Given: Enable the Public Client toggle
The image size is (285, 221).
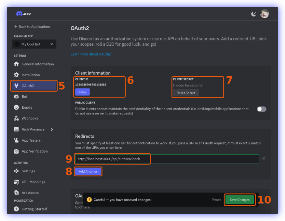Looking at the screenshot, I should coord(261,109).
